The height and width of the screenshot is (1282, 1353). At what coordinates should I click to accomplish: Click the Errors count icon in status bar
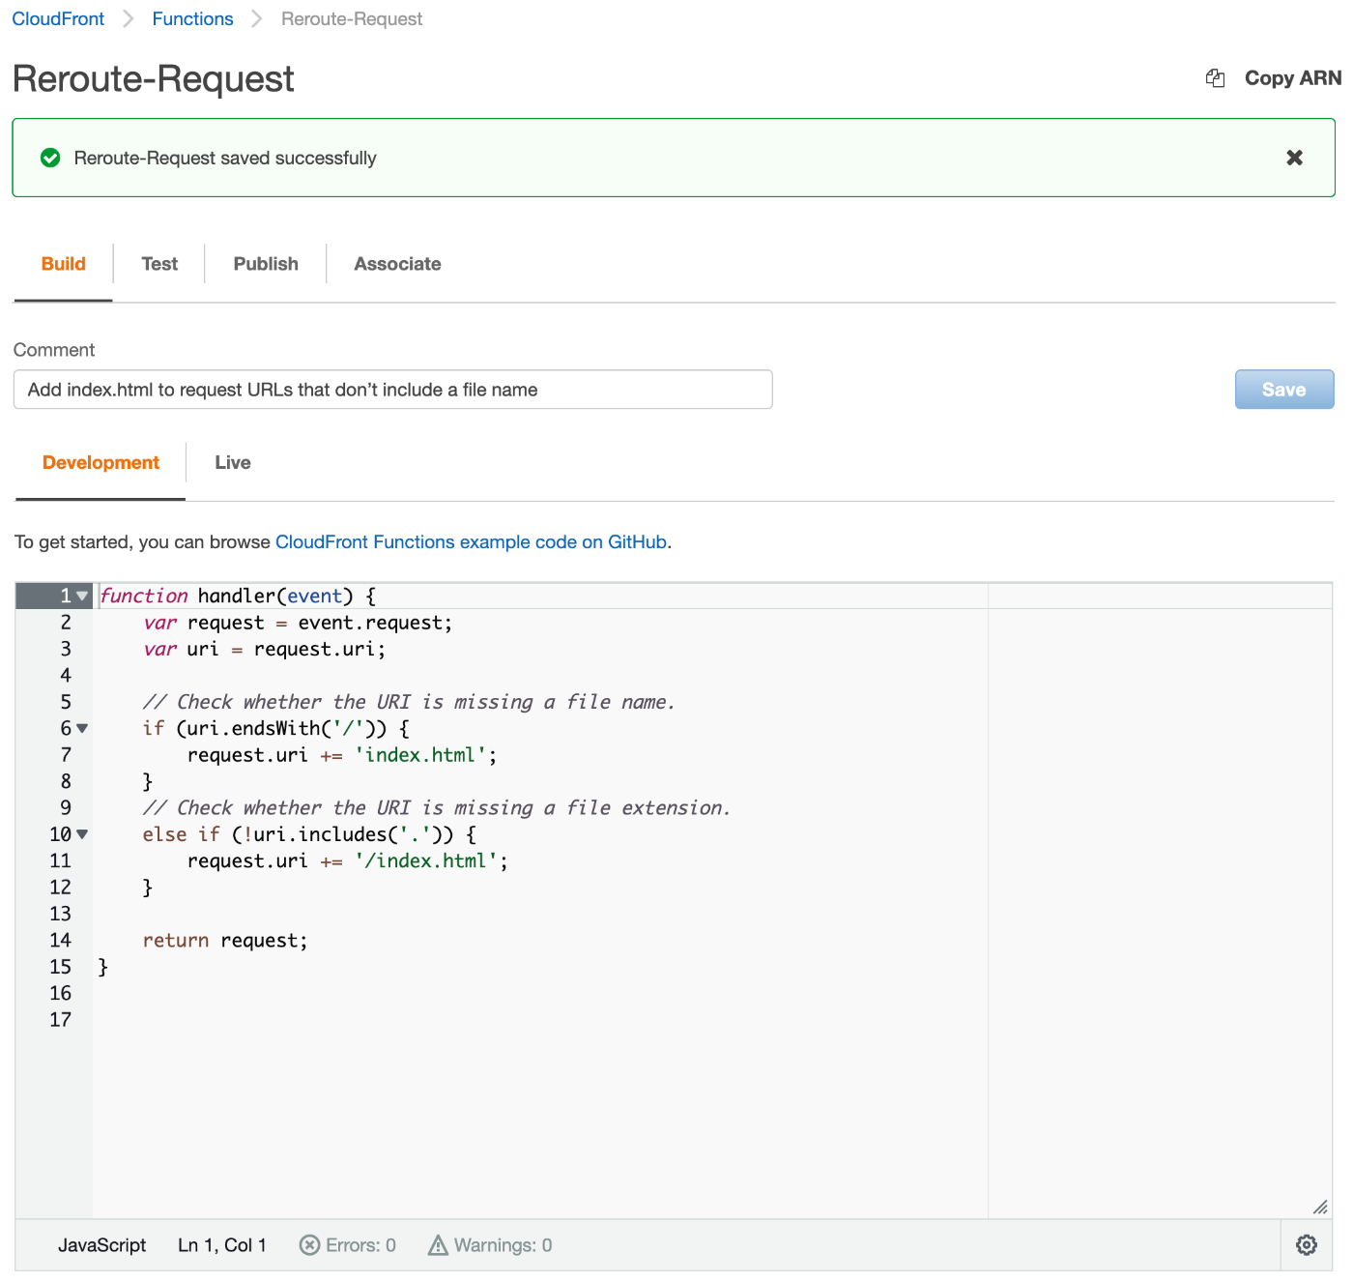coord(309,1245)
